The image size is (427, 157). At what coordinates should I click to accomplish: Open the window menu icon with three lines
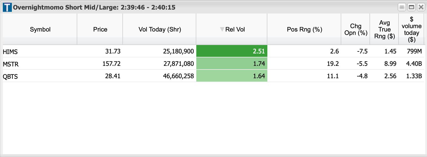pyautogui.click(x=402, y=7)
